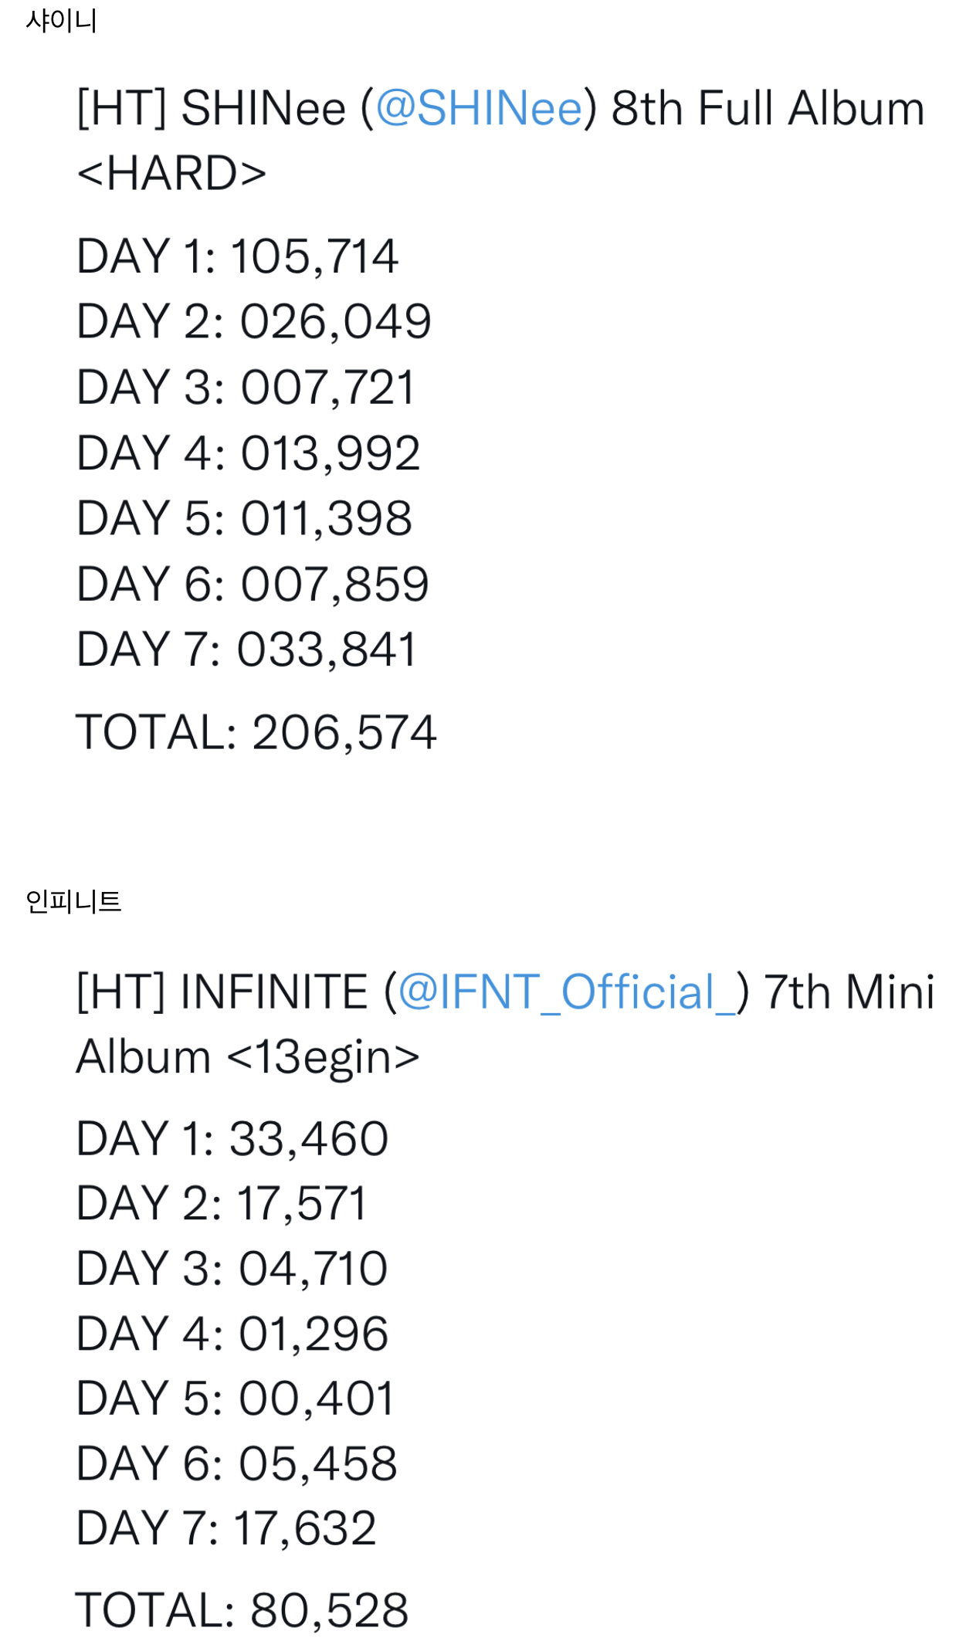Image resolution: width=956 pixels, height=1641 pixels.
Task: Click DAY 7: 17,632 line
Action: click(225, 1528)
